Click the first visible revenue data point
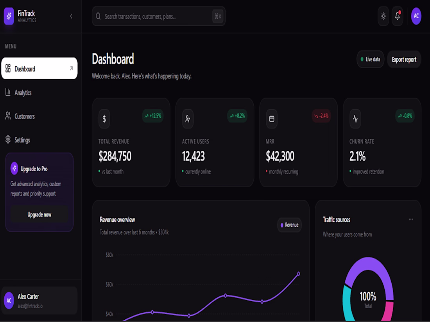Image resolution: width=430 pixels, height=322 pixels. point(152,312)
